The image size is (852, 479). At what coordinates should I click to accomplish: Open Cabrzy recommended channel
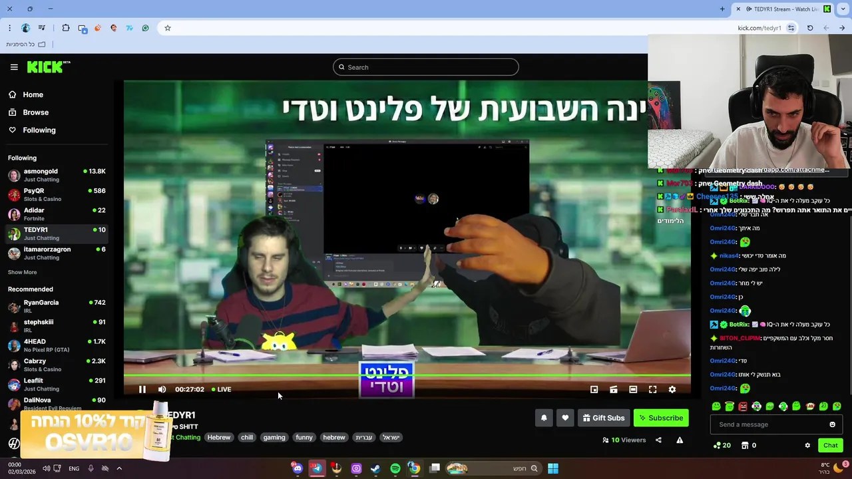pyautogui.click(x=57, y=365)
